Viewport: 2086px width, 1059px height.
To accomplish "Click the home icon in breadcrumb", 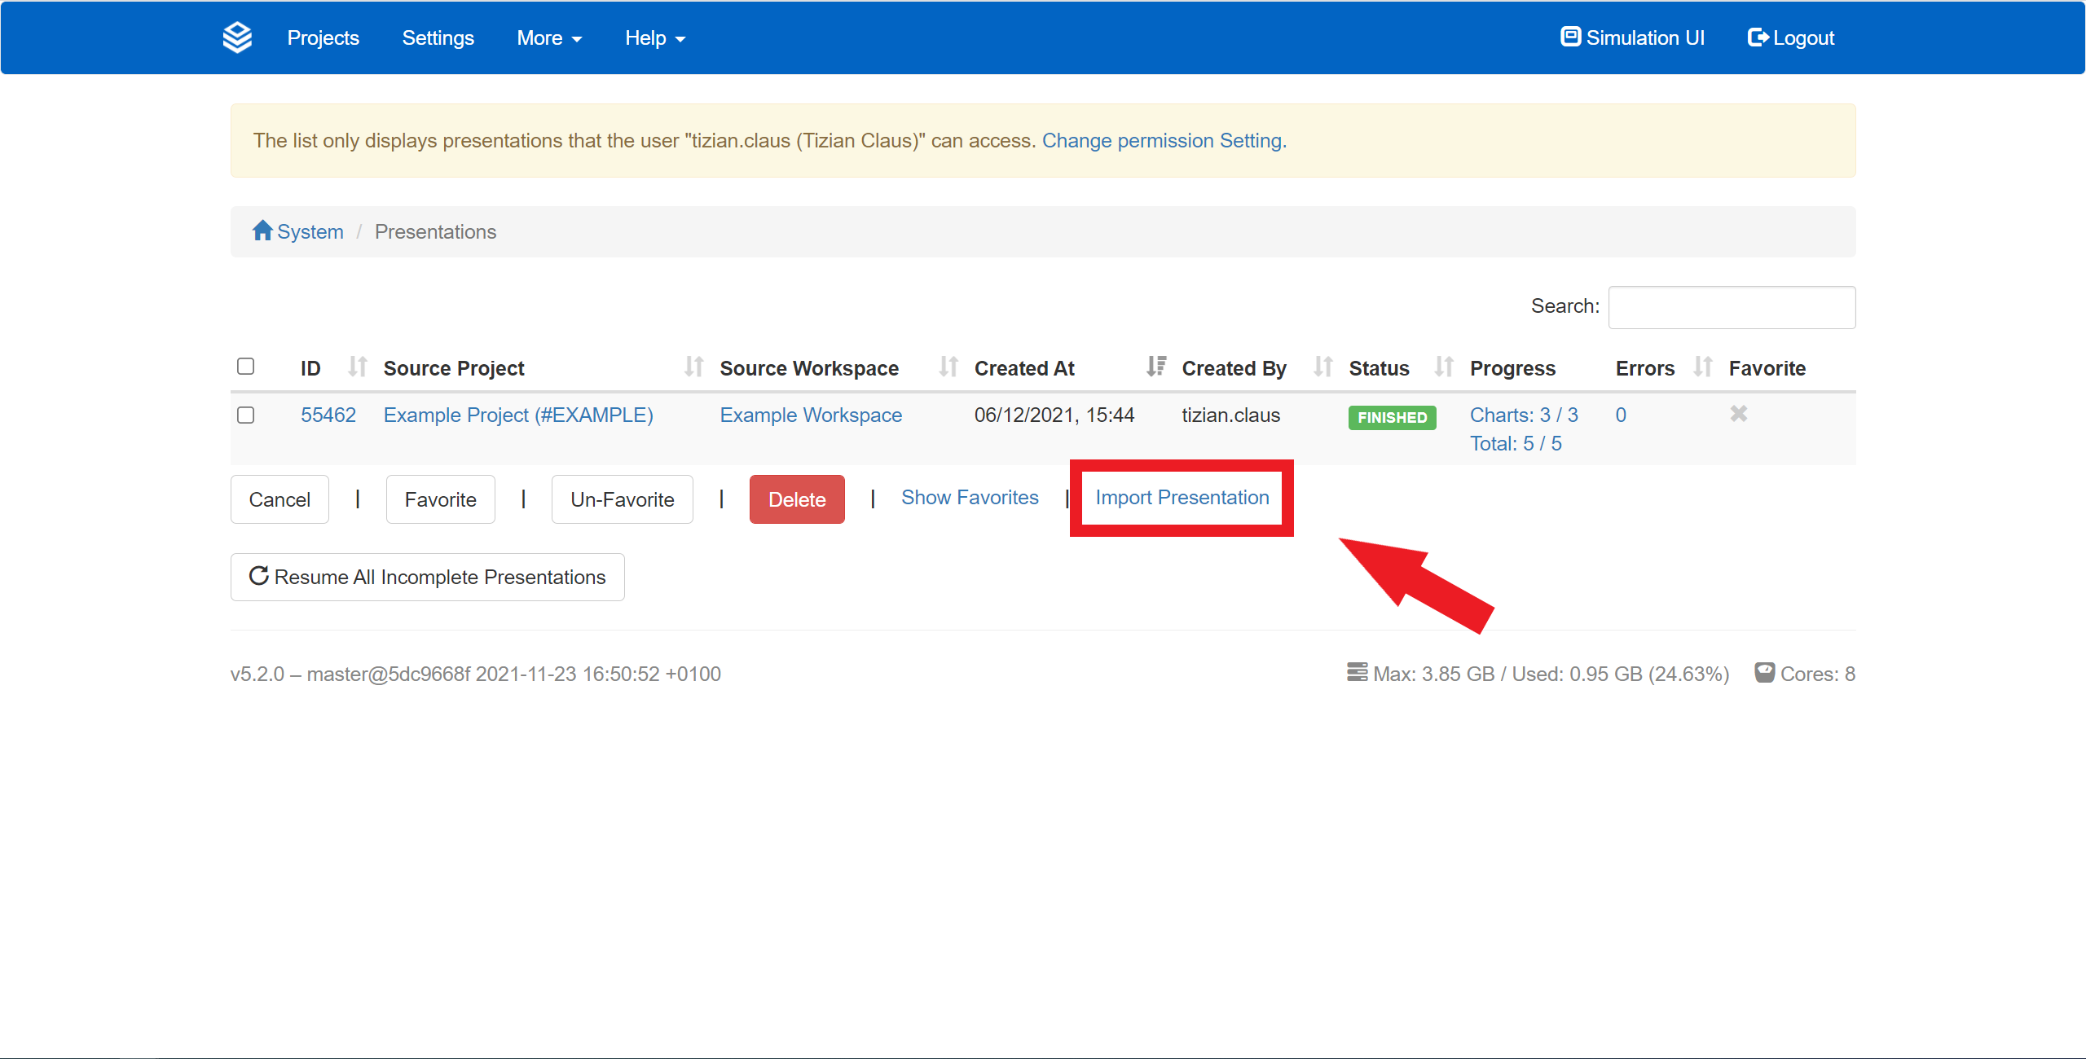I will (x=262, y=231).
